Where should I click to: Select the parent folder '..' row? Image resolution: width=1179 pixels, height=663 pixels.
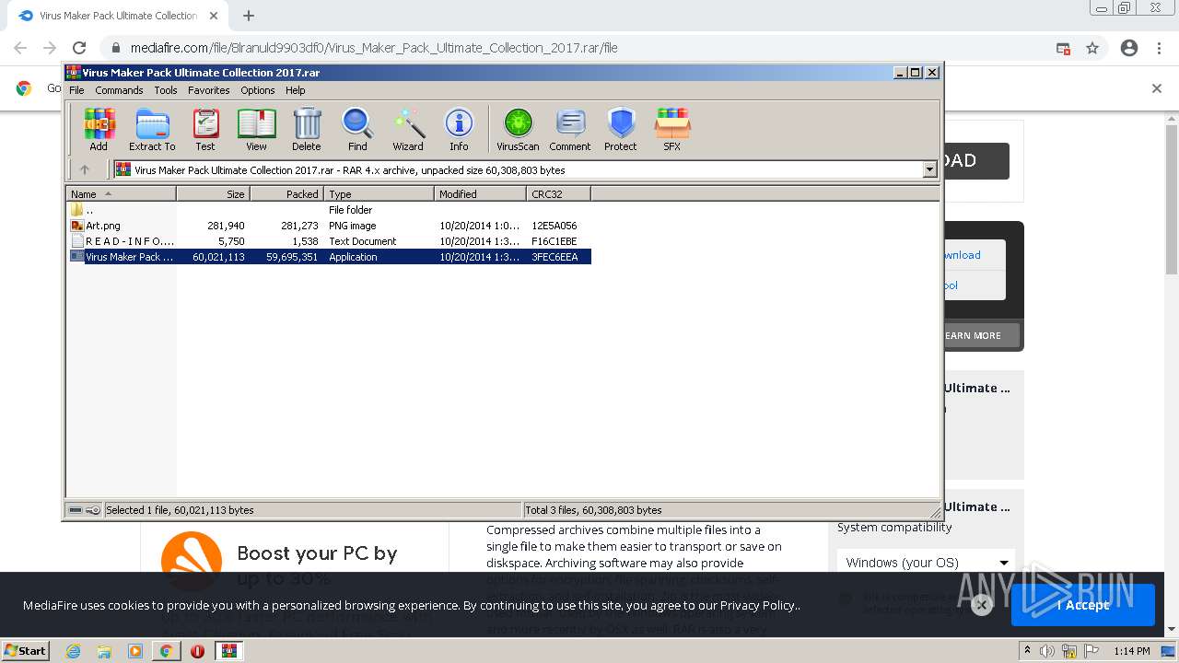[x=330, y=210]
